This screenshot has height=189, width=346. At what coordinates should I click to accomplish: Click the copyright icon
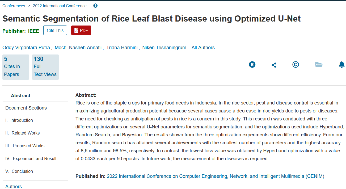click(x=296, y=64)
